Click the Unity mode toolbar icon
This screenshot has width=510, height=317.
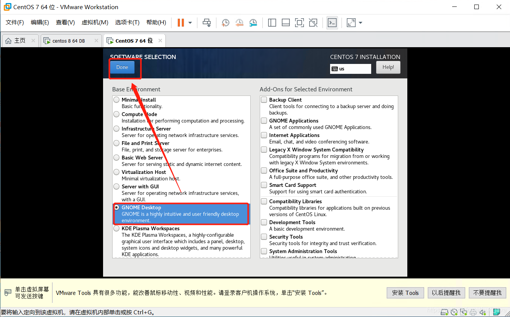click(313, 23)
